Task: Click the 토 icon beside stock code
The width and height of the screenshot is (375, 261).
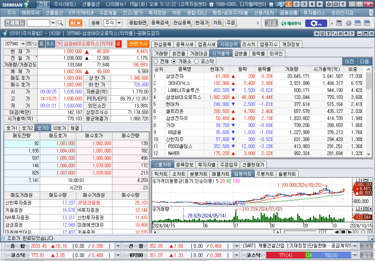Action: click(42, 44)
